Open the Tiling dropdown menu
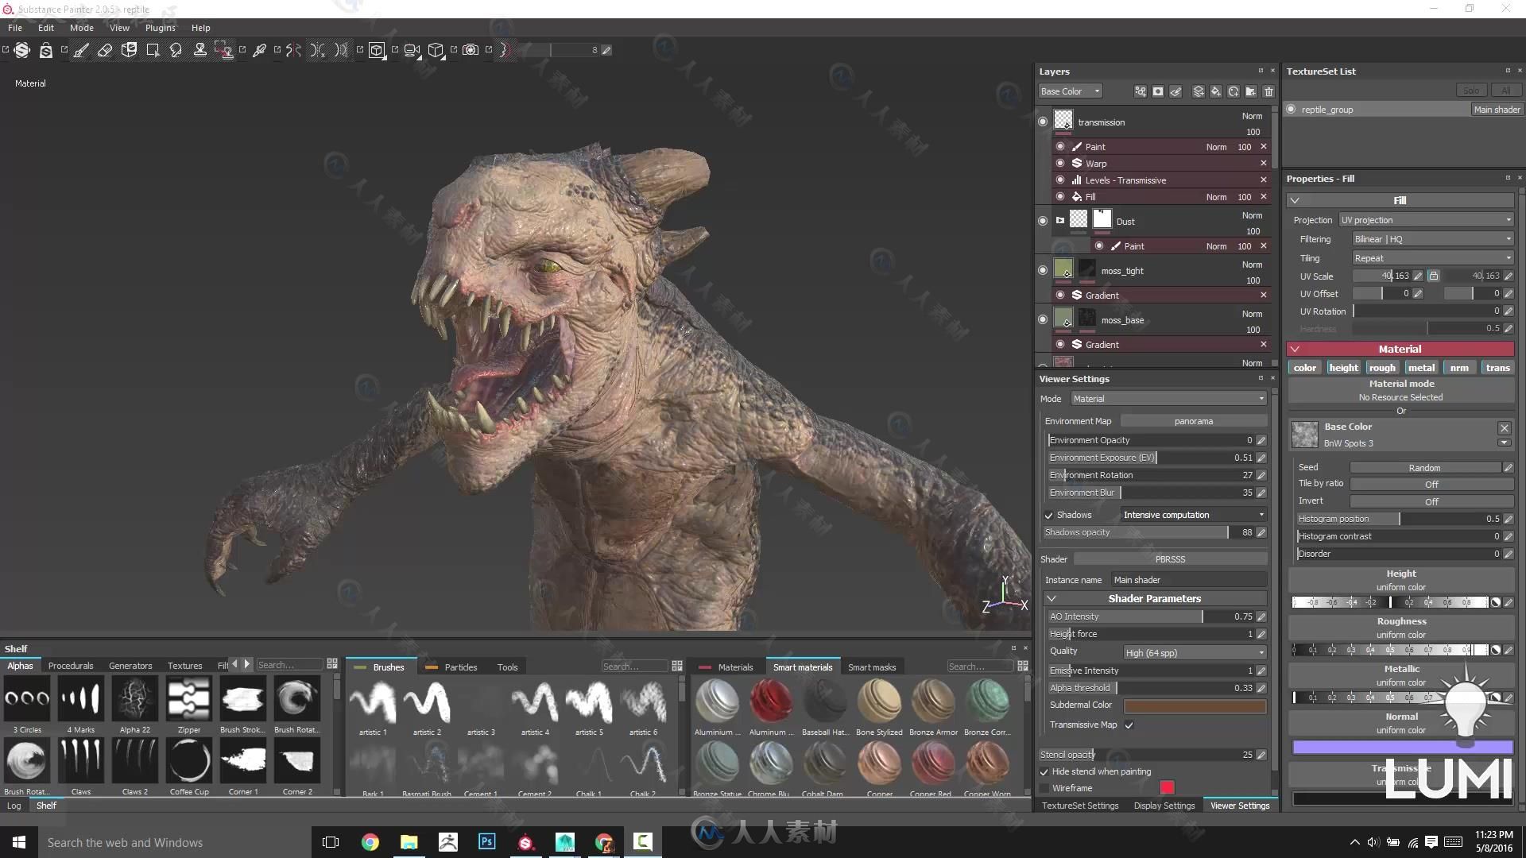 click(1431, 257)
